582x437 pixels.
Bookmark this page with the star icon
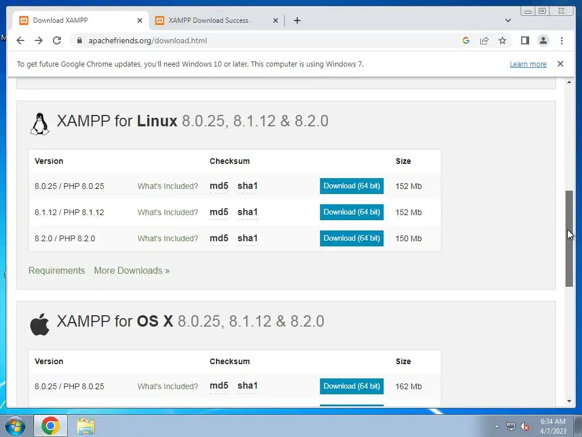502,40
